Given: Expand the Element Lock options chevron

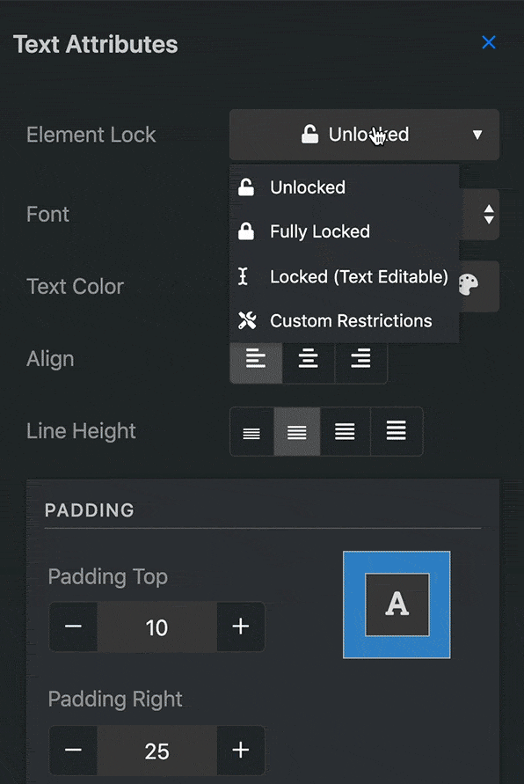Looking at the screenshot, I should click(477, 135).
